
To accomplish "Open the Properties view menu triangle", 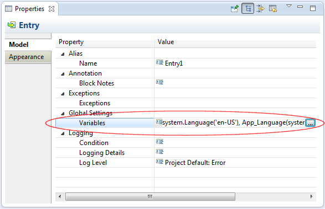I will click(x=289, y=6).
